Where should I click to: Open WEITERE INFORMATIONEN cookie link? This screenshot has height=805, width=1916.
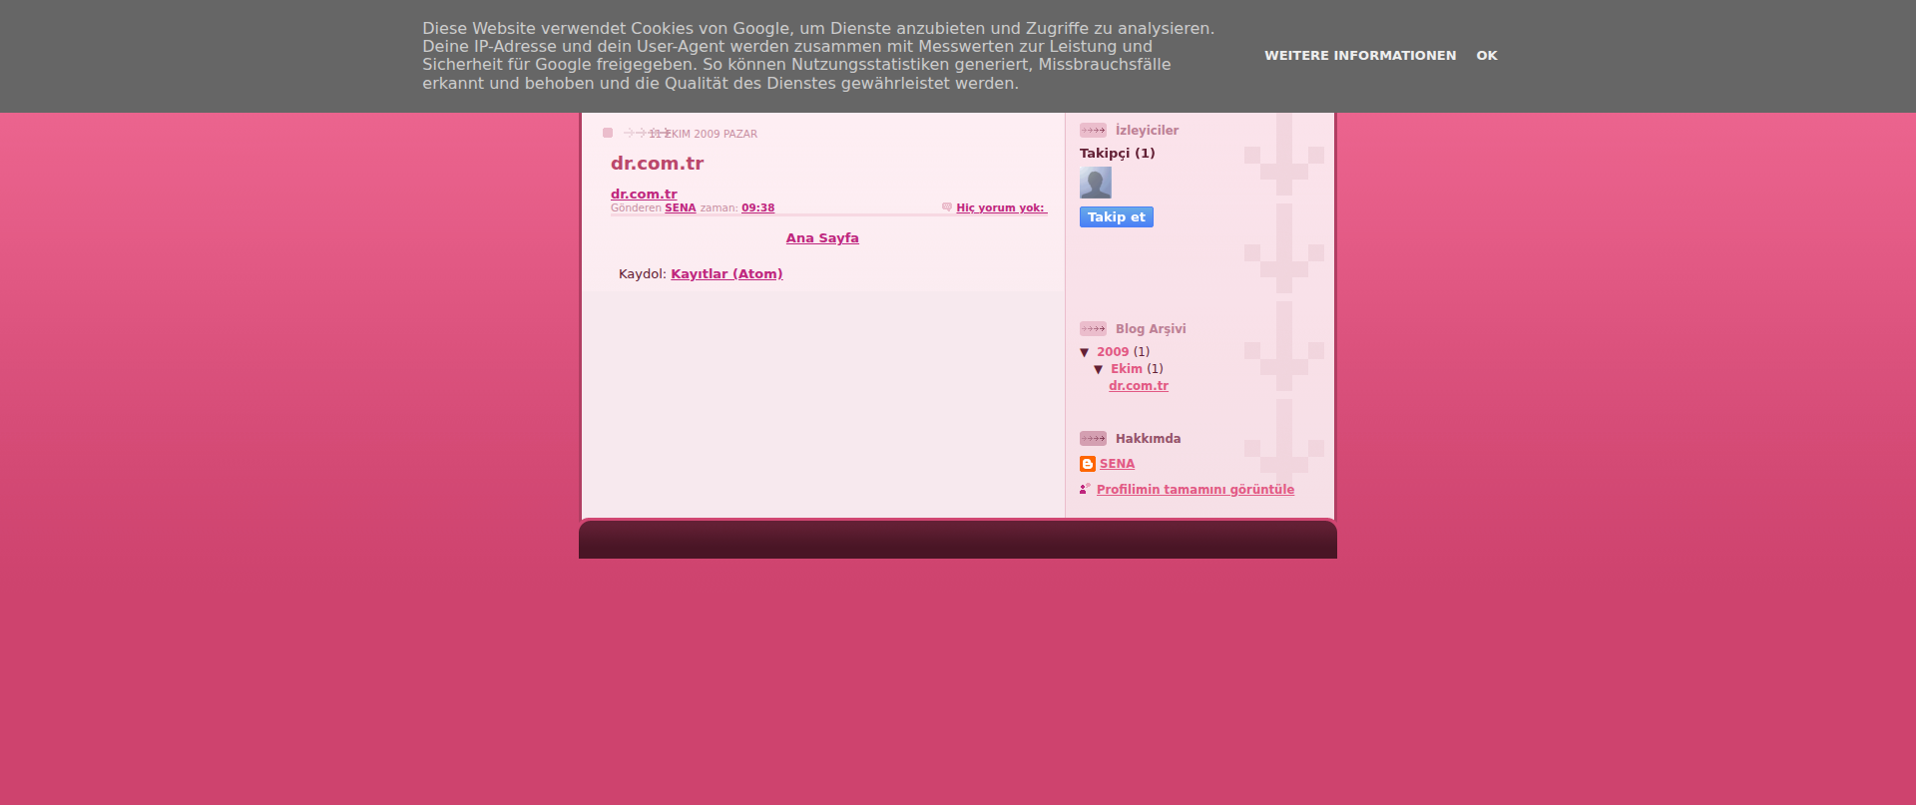click(1360, 56)
